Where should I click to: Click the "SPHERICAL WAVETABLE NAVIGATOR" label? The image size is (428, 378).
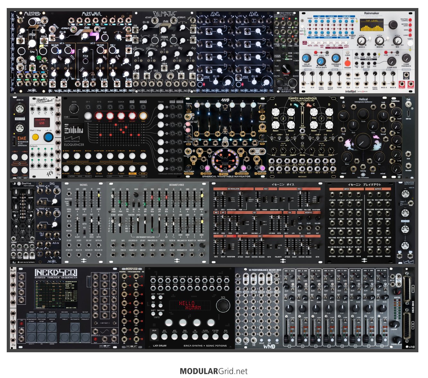coord(226,176)
